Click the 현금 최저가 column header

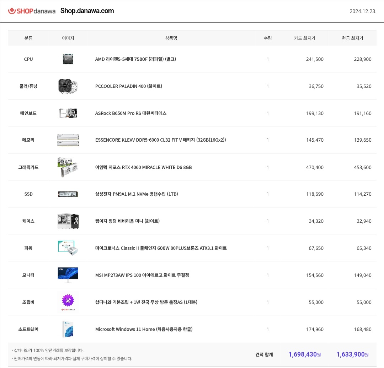353,38
